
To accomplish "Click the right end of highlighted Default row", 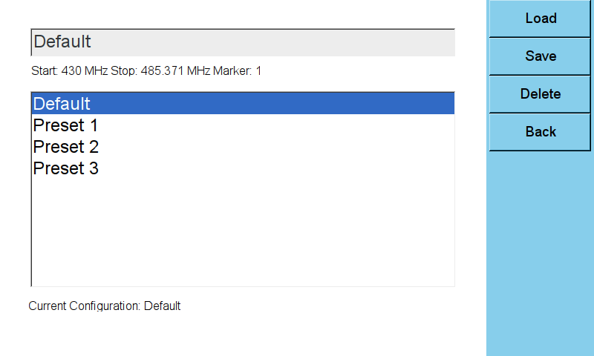I will [x=436, y=104].
